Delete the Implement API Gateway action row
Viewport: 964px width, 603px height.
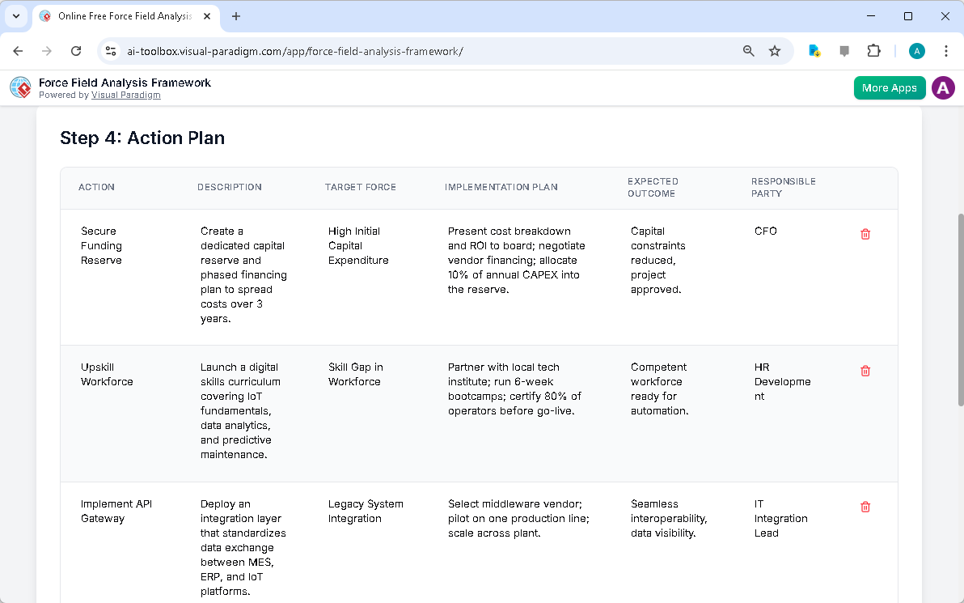865,507
